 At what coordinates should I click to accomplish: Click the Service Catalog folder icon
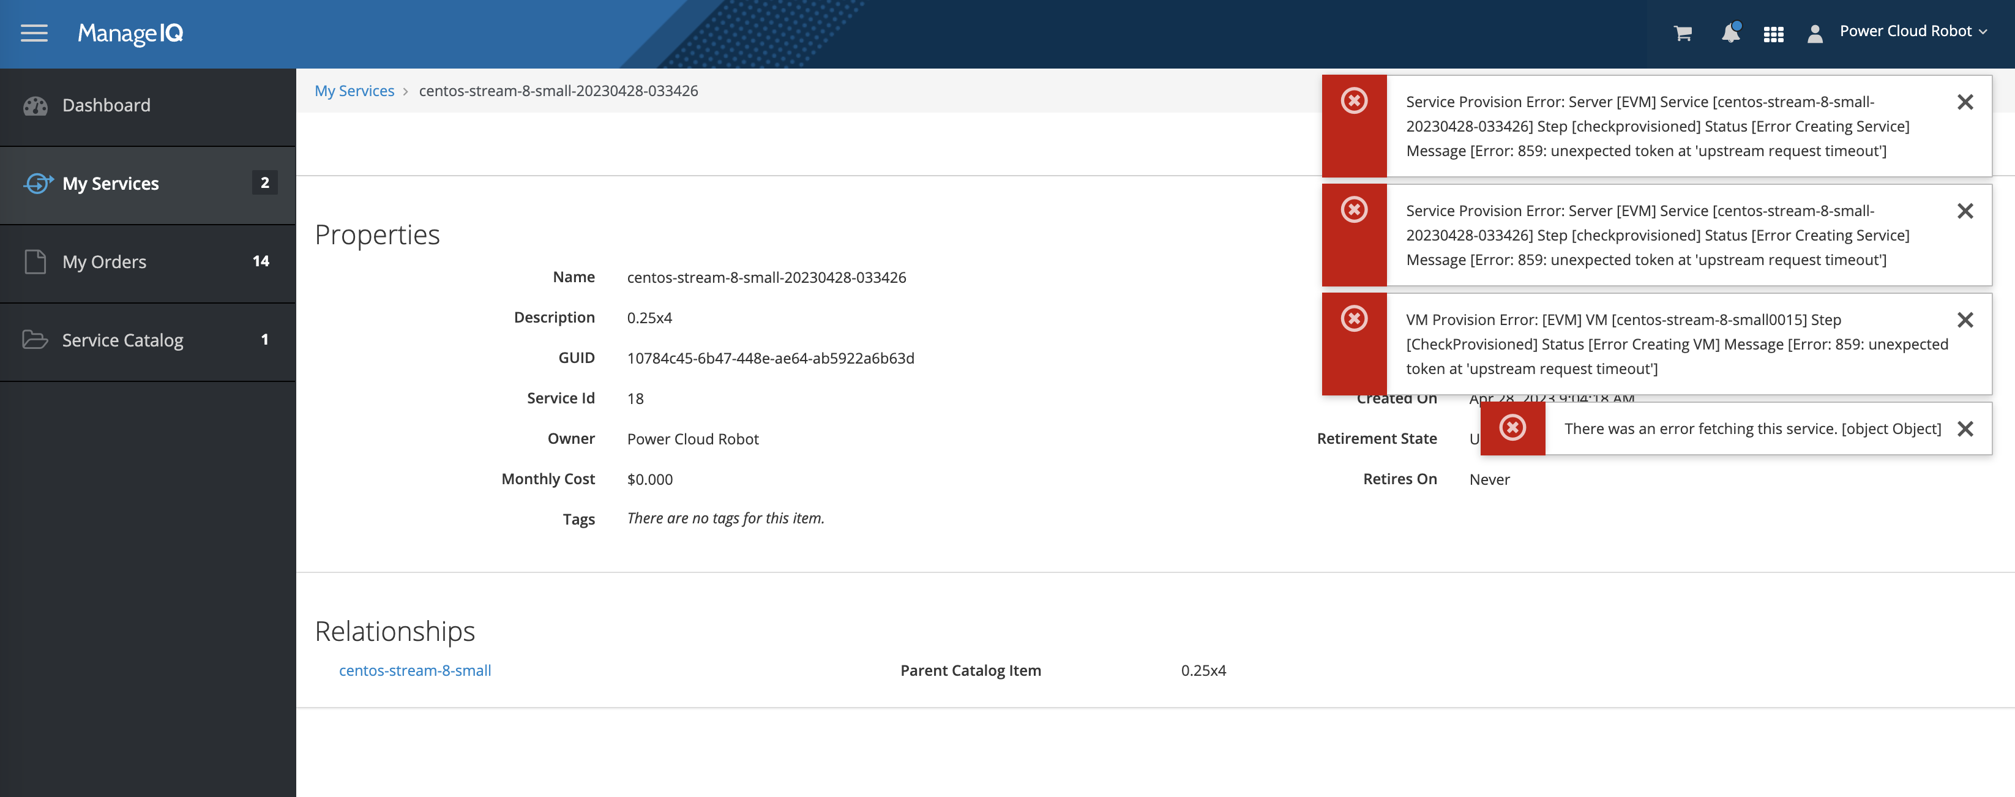tap(36, 340)
